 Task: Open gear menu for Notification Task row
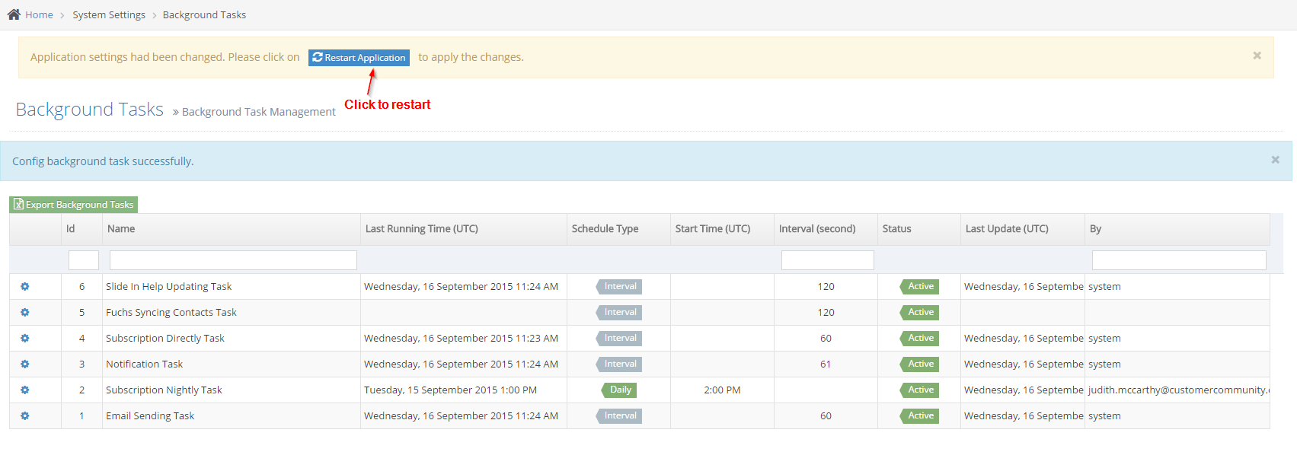[x=24, y=364]
